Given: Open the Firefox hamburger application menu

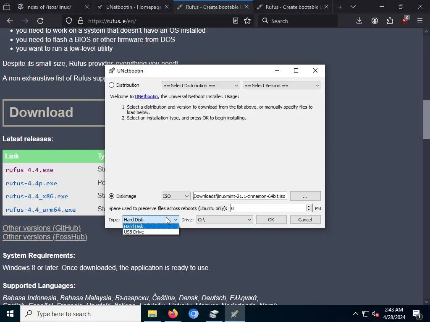Looking at the screenshot, I should click(x=420, y=21).
